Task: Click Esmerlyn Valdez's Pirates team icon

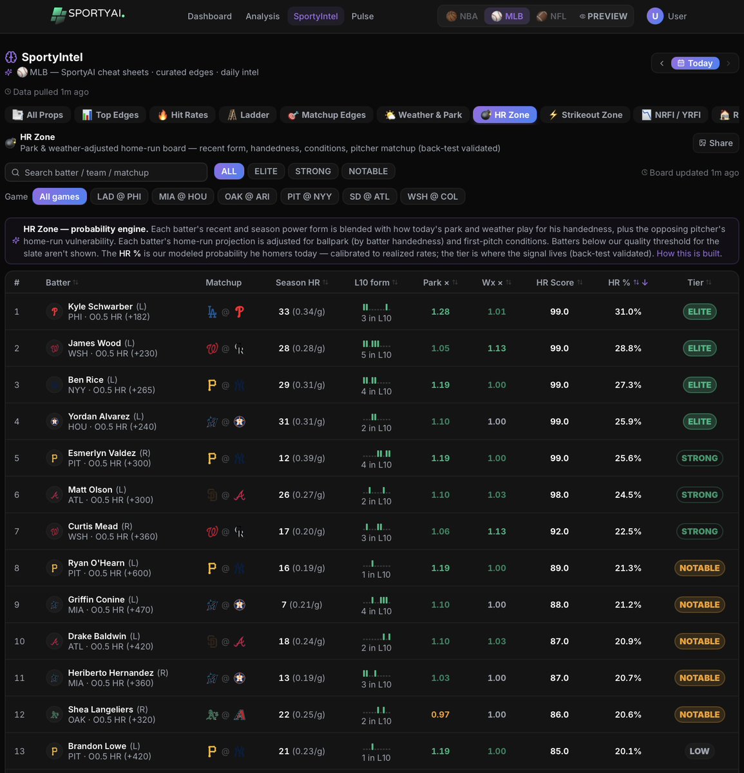Action: point(55,459)
